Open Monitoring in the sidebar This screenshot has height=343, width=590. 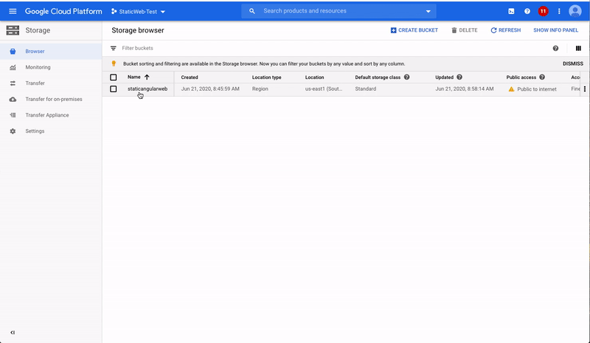pyautogui.click(x=51, y=67)
